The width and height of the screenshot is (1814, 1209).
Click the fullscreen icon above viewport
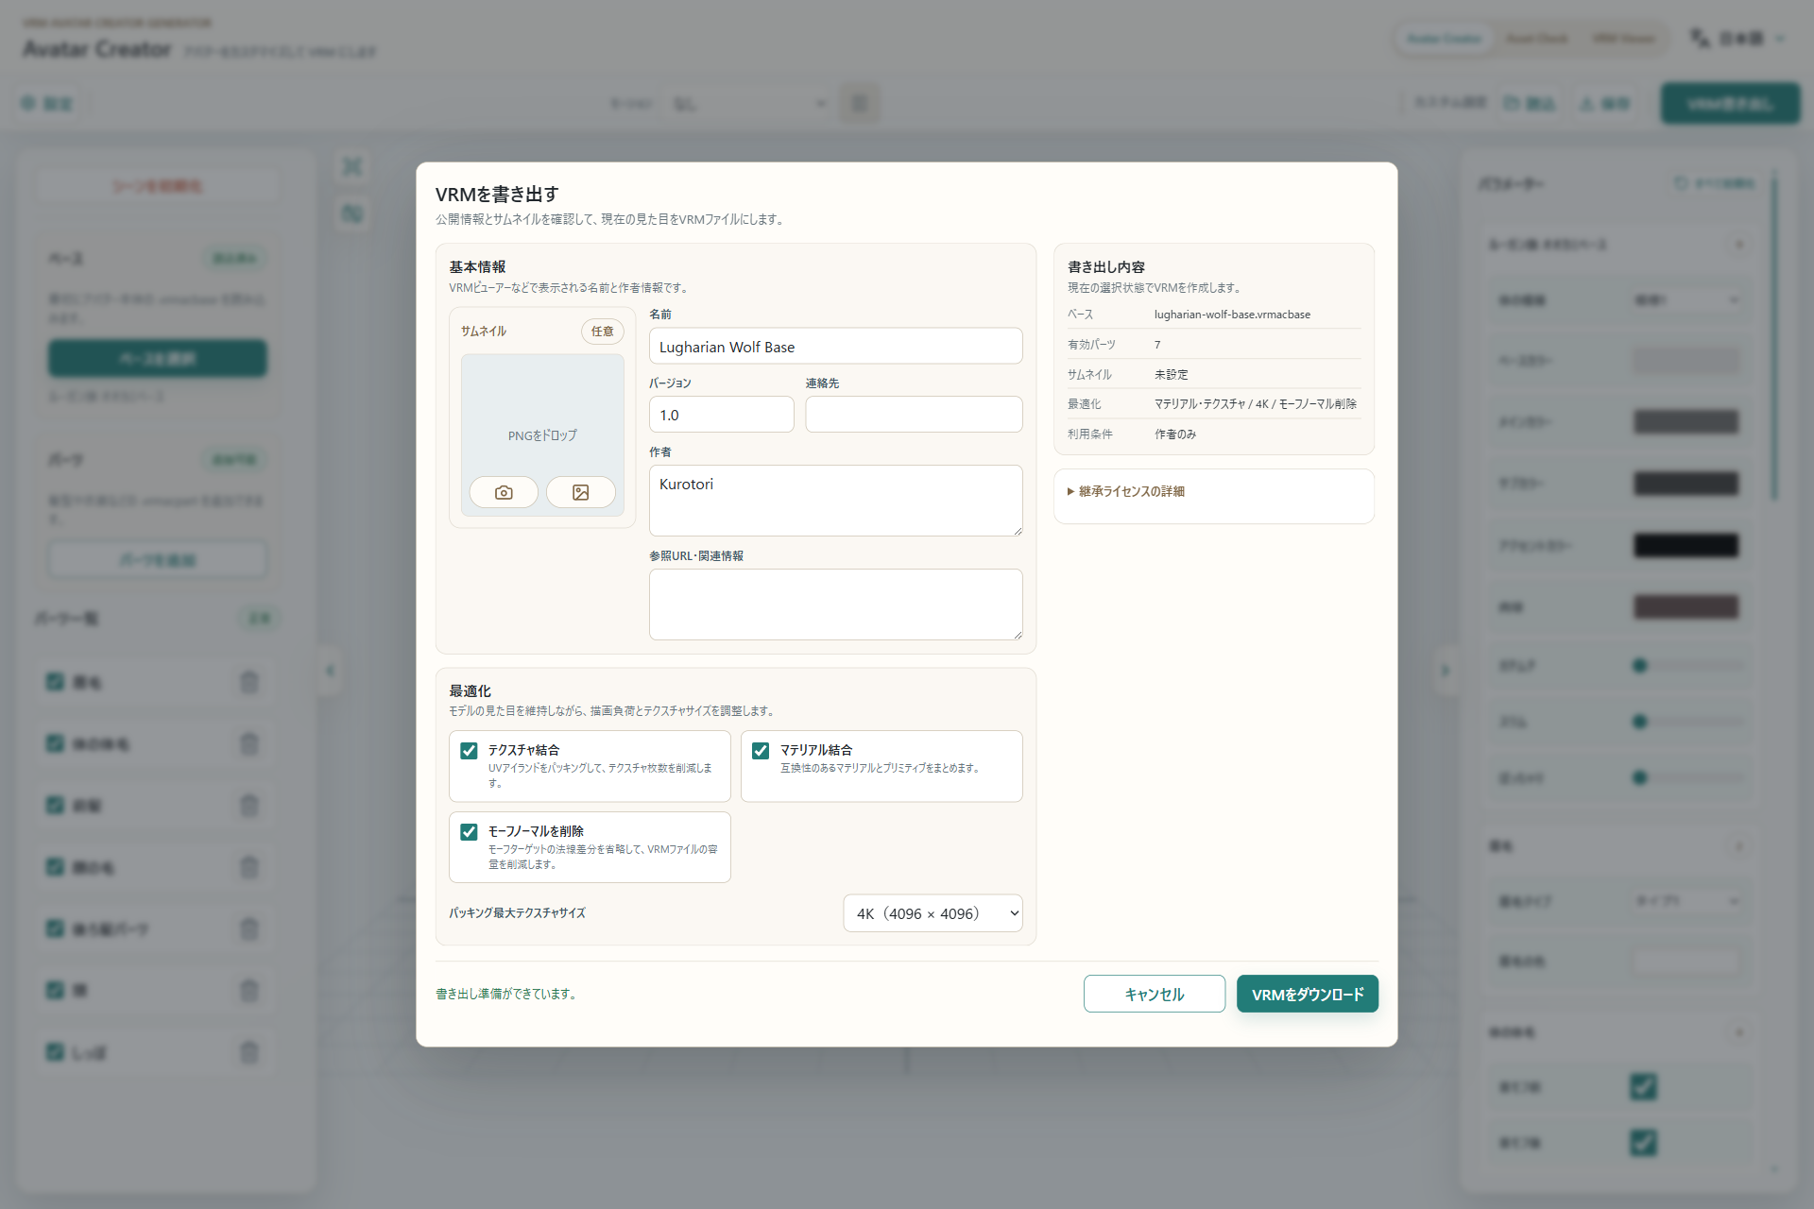point(352,166)
